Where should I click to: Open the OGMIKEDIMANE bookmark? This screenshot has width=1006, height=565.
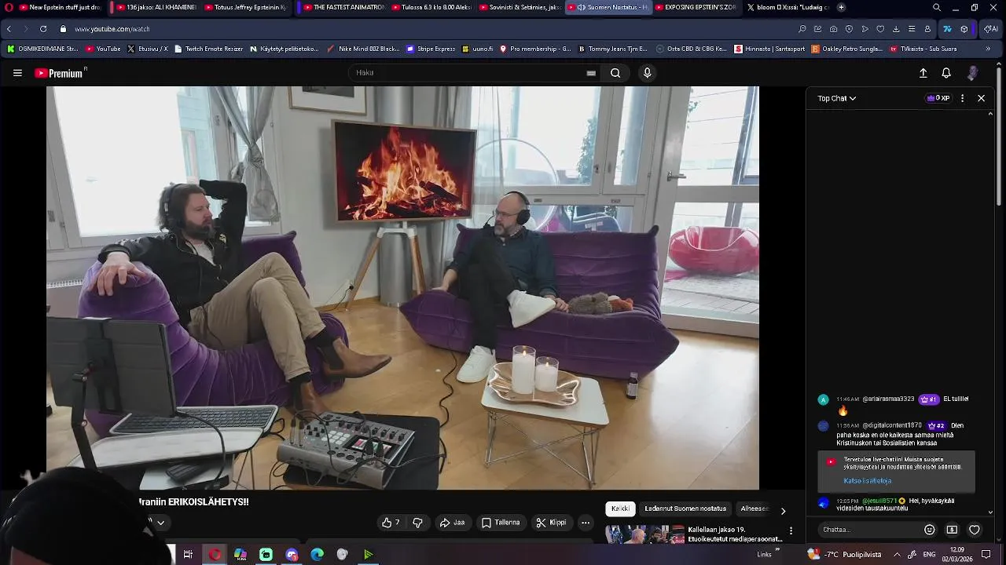click(42, 49)
